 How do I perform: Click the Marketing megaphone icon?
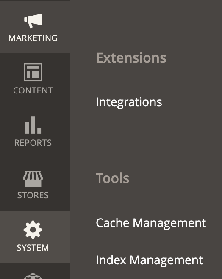(x=33, y=21)
